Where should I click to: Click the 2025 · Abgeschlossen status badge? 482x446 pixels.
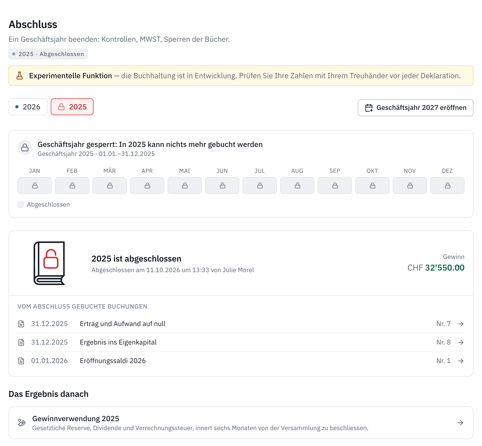[x=48, y=54]
